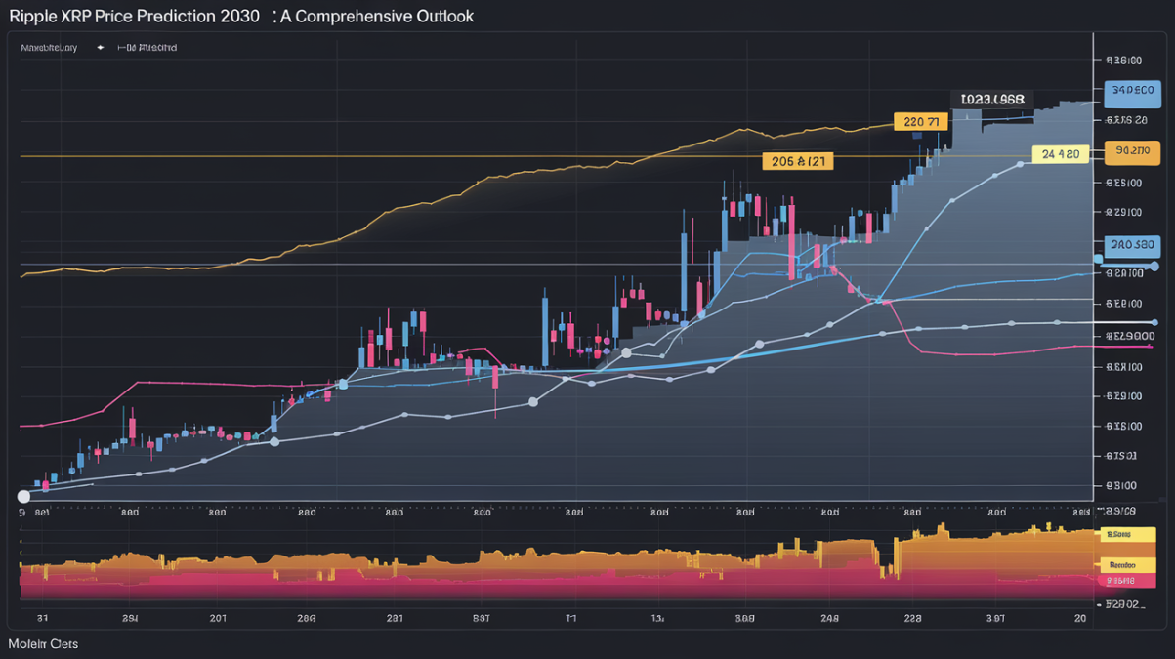Click the large white circle at chart origin
Screen dimensions: 1175x659
pos(23,497)
